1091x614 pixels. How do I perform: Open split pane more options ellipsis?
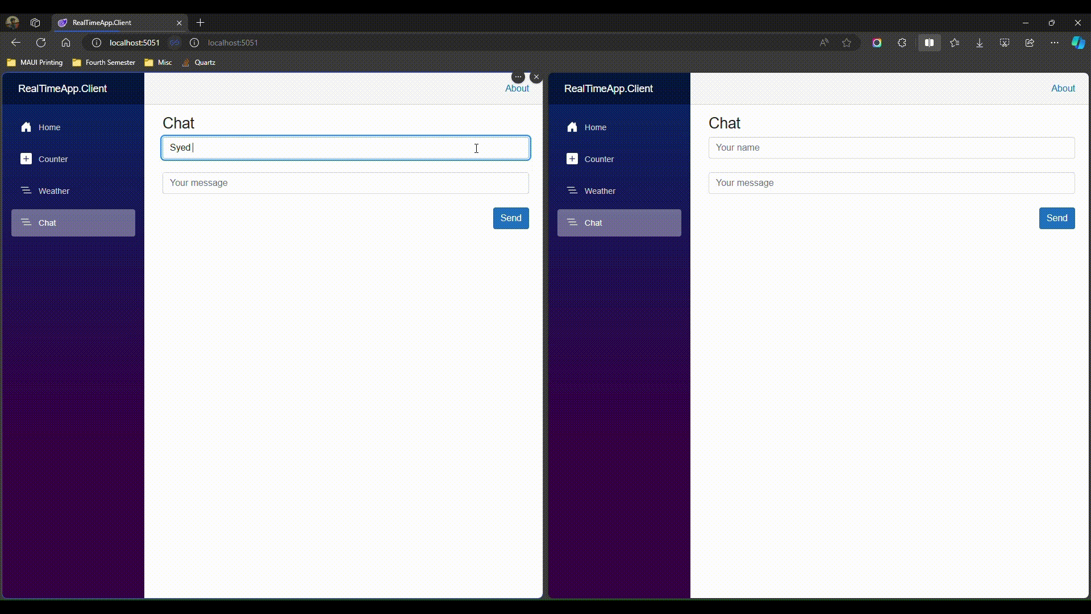[x=518, y=77]
